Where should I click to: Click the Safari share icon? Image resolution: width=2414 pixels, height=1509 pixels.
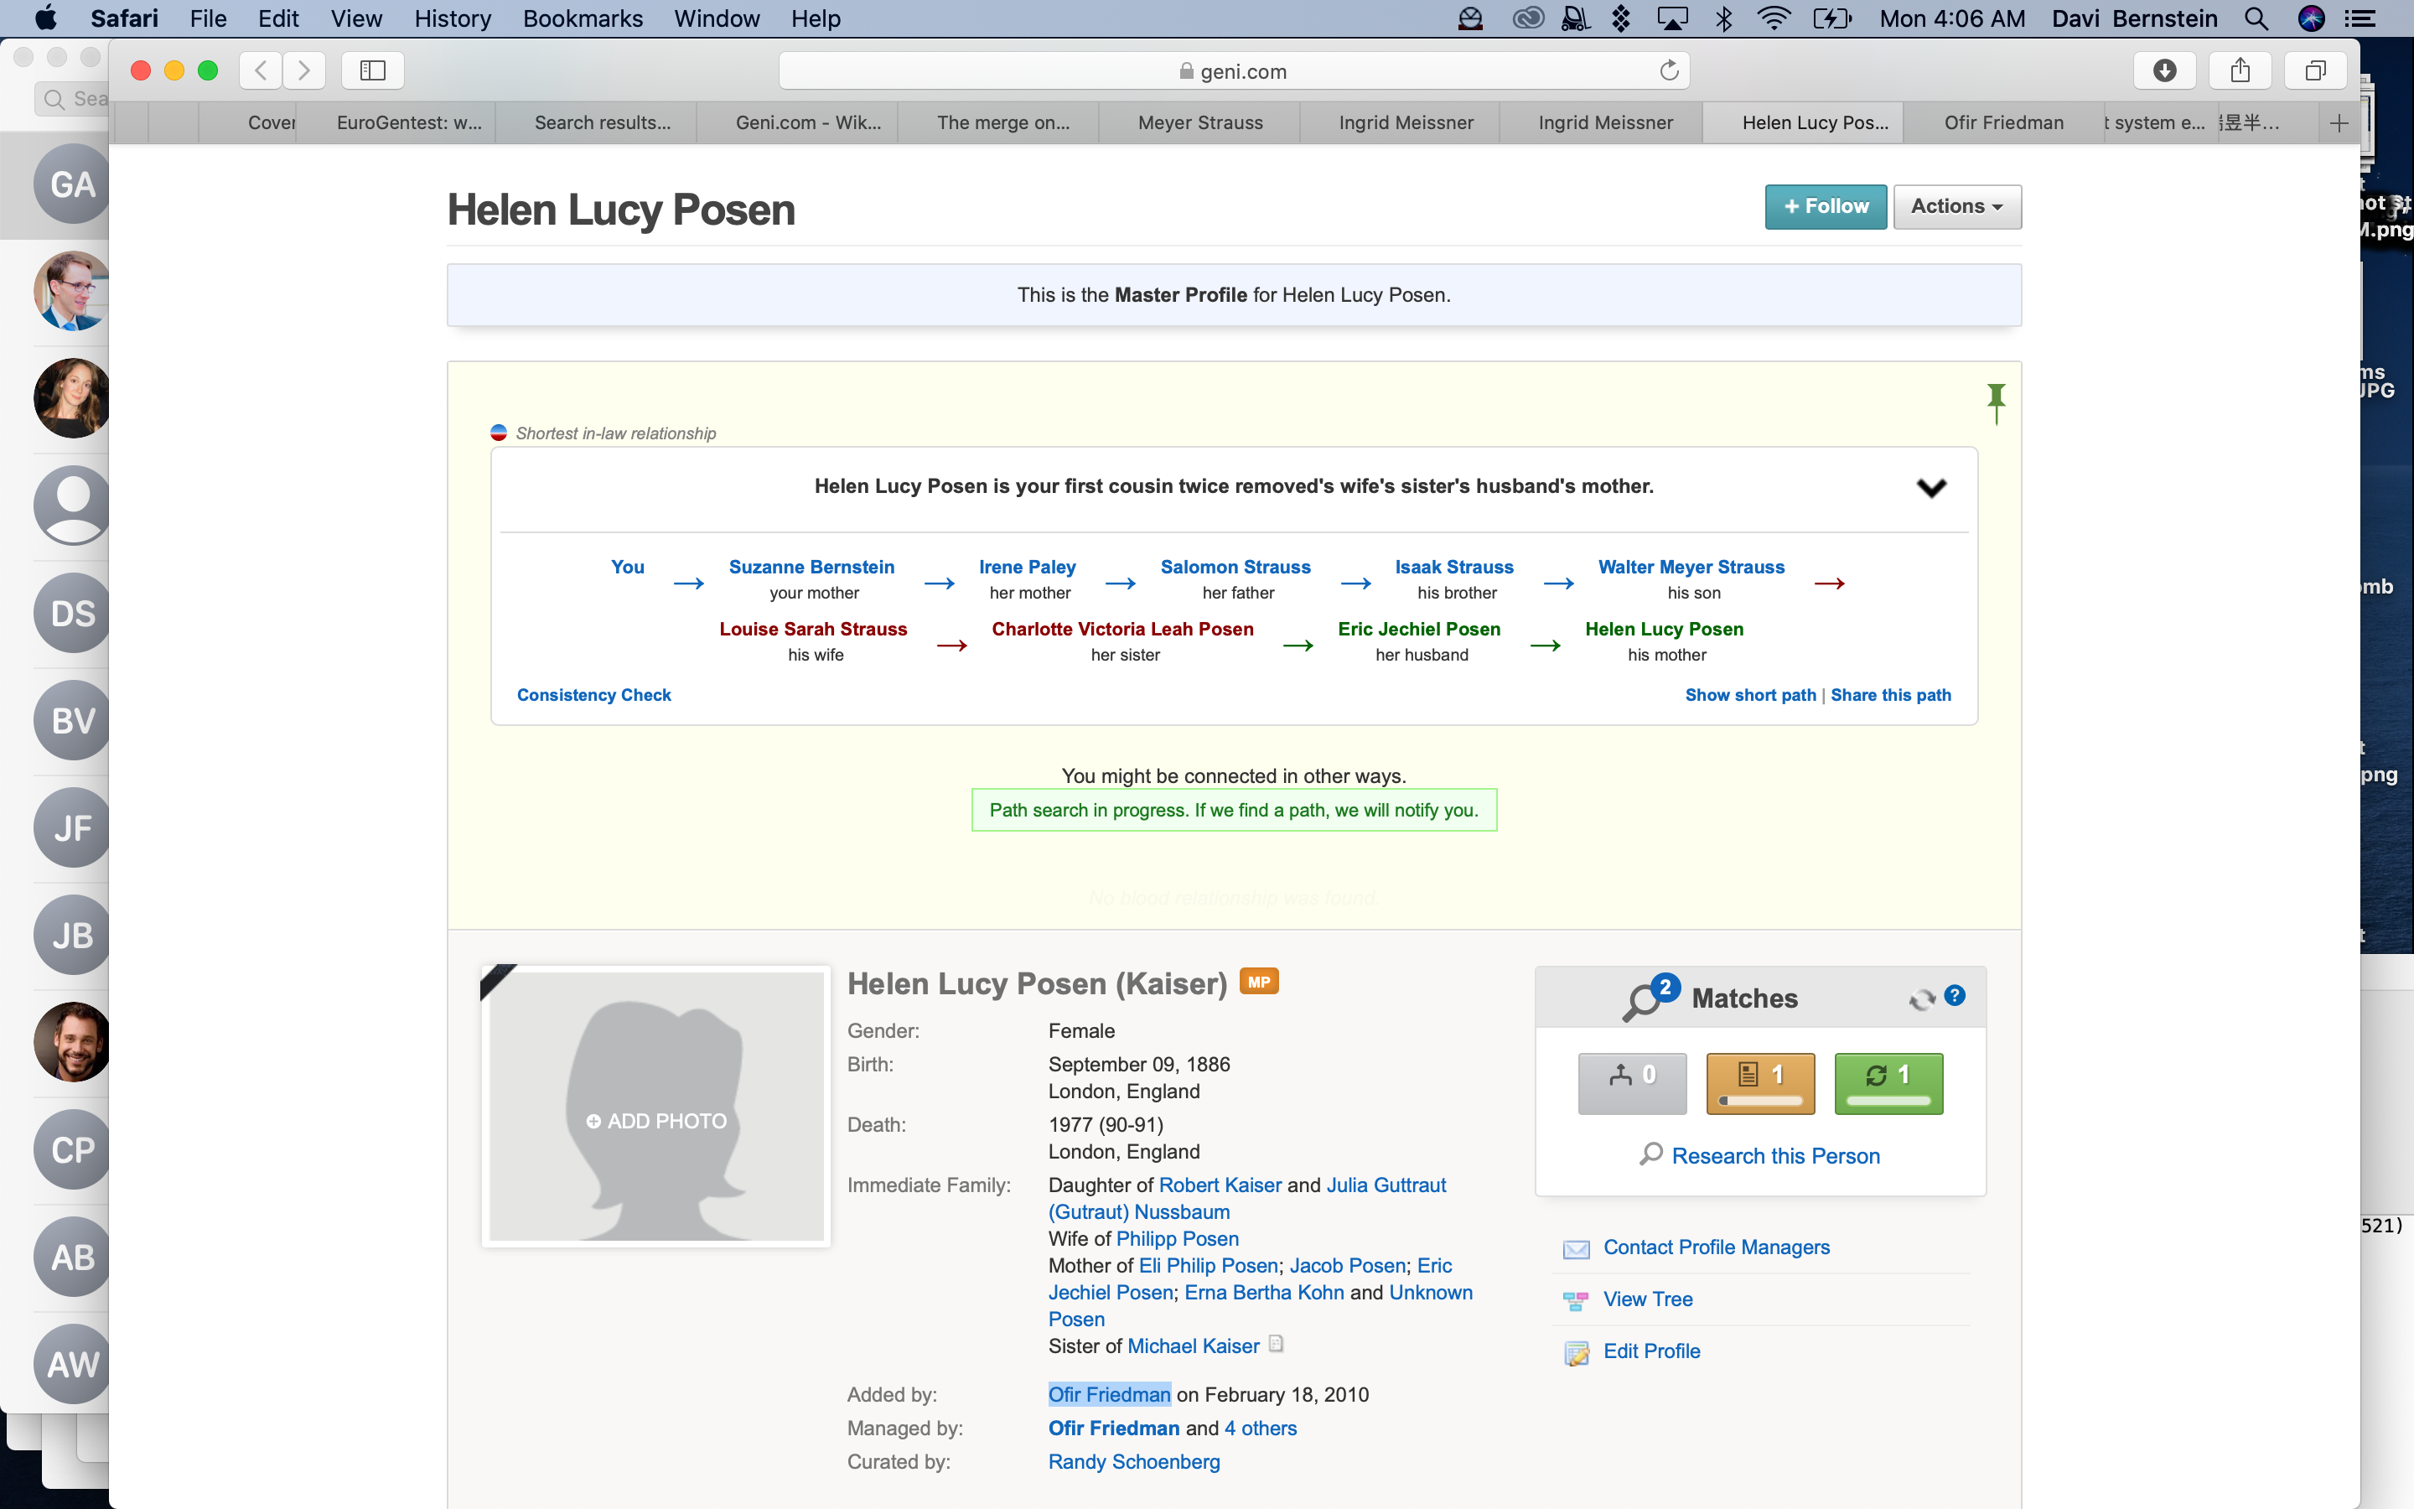2240,70
